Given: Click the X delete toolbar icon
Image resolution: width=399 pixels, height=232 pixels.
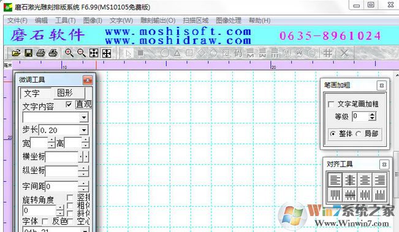Looking at the screenshot, I should coord(344,53).
